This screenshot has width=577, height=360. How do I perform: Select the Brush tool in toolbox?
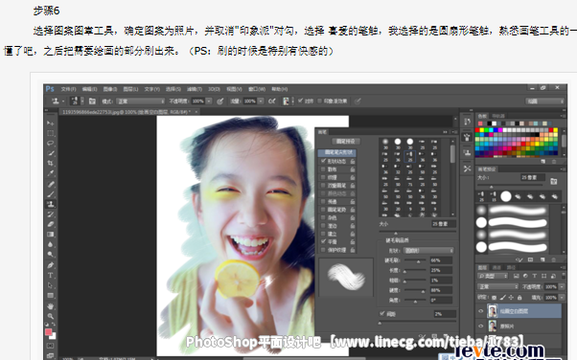point(51,193)
